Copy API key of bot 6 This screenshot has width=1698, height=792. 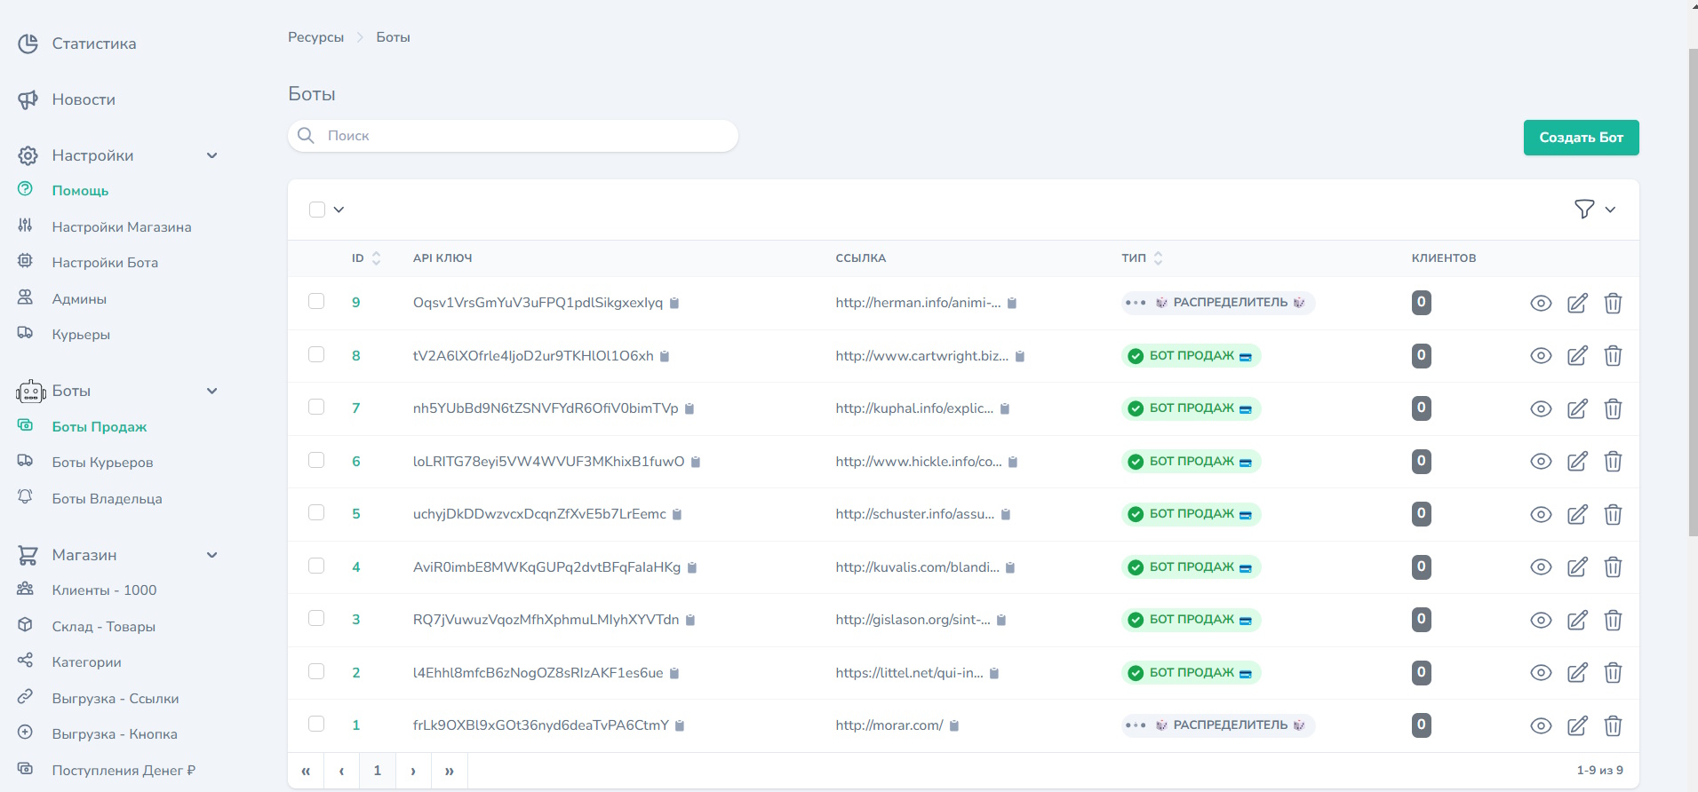coord(696,462)
